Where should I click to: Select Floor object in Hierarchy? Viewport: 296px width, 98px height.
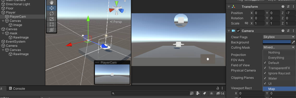point(10,8)
